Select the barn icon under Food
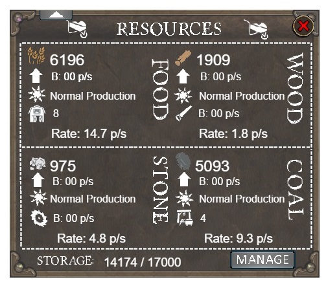 pyautogui.click(x=37, y=114)
